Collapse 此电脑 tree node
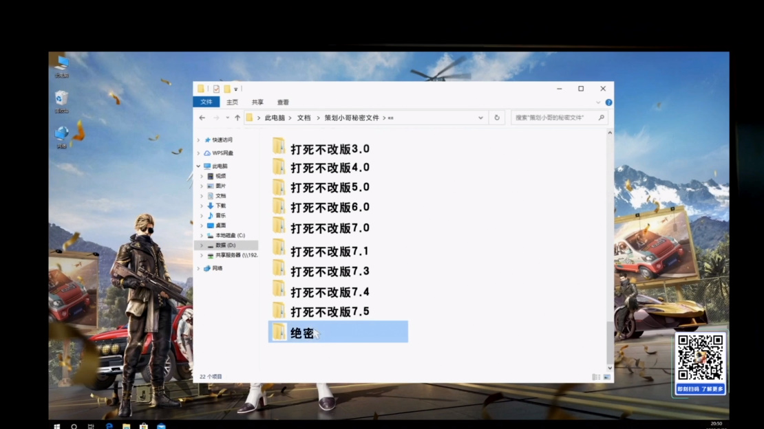Viewport: 764px width, 429px height. coord(198,166)
